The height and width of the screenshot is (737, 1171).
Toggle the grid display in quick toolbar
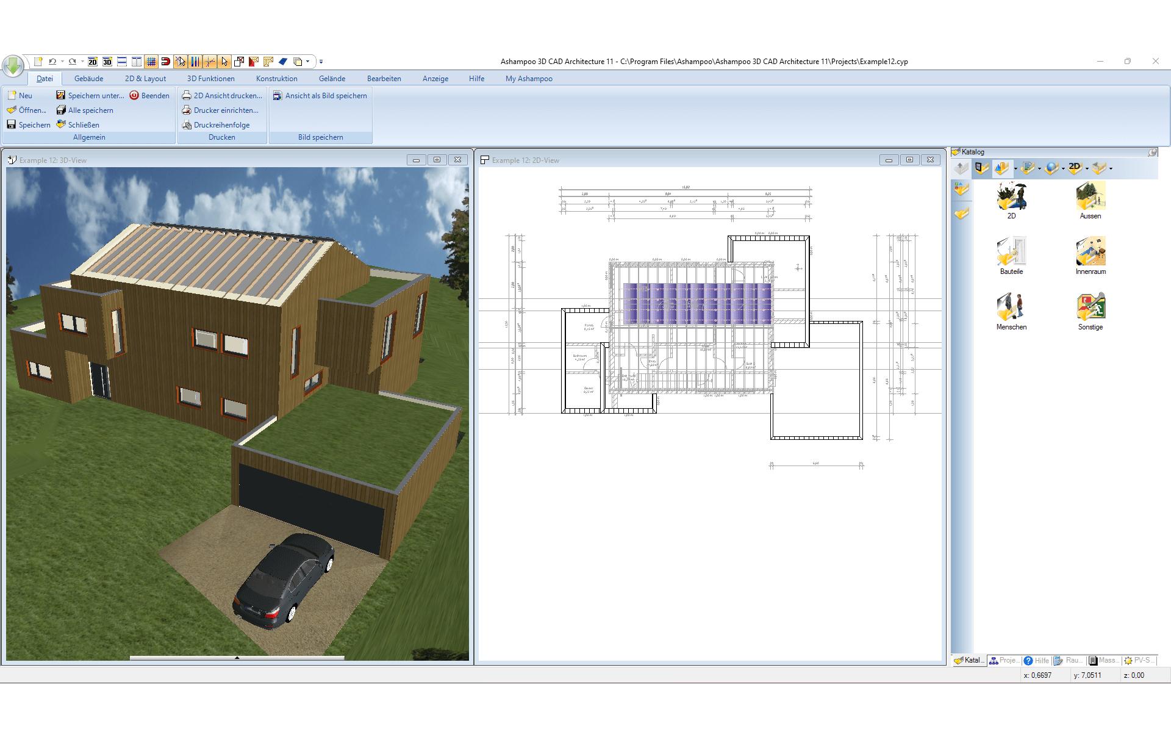[x=151, y=62]
